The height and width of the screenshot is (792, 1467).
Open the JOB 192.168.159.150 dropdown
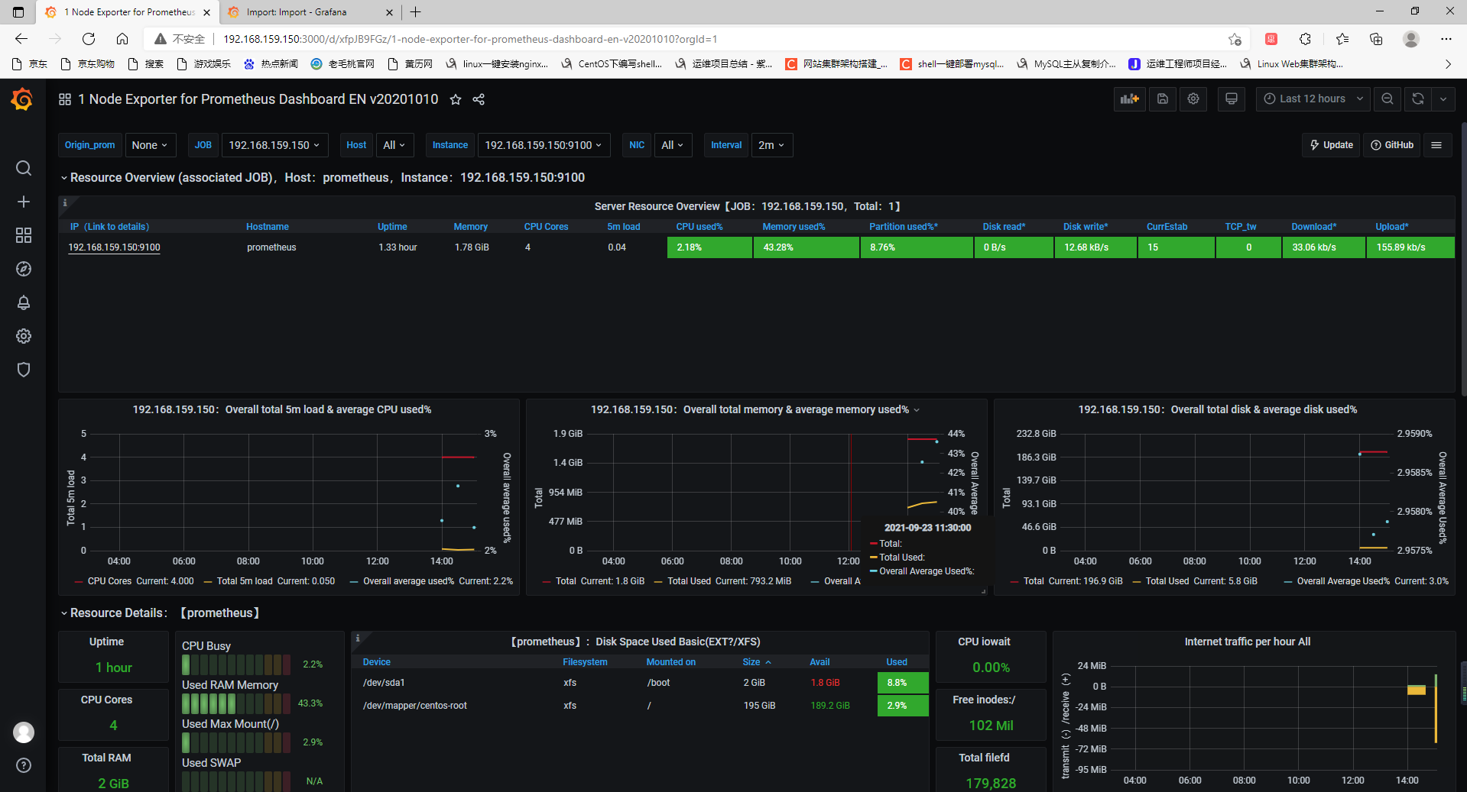274,145
